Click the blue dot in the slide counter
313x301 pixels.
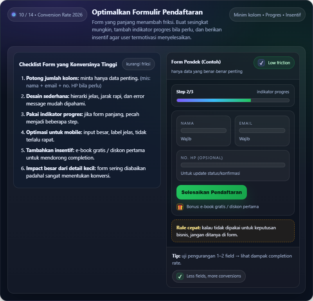(14, 15)
